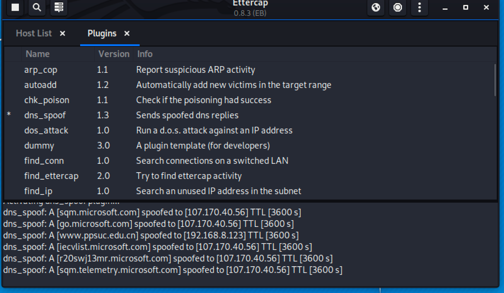Sort plugins by Name column header
The height and width of the screenshot is (293, 504).
tap(38, 54)
